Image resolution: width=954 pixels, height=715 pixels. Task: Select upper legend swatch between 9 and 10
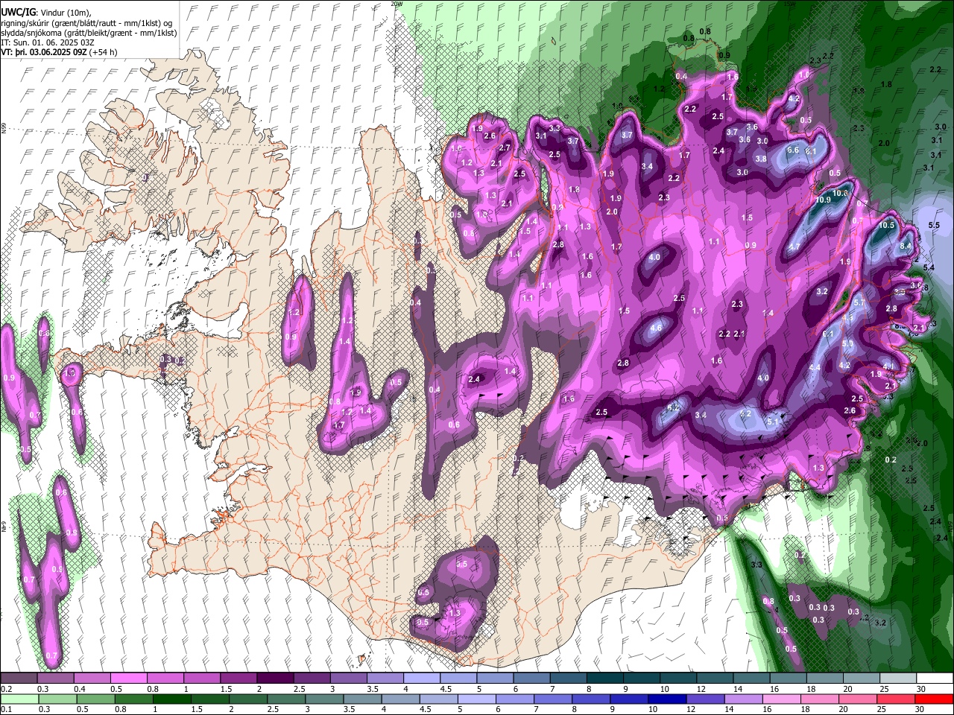642,679
